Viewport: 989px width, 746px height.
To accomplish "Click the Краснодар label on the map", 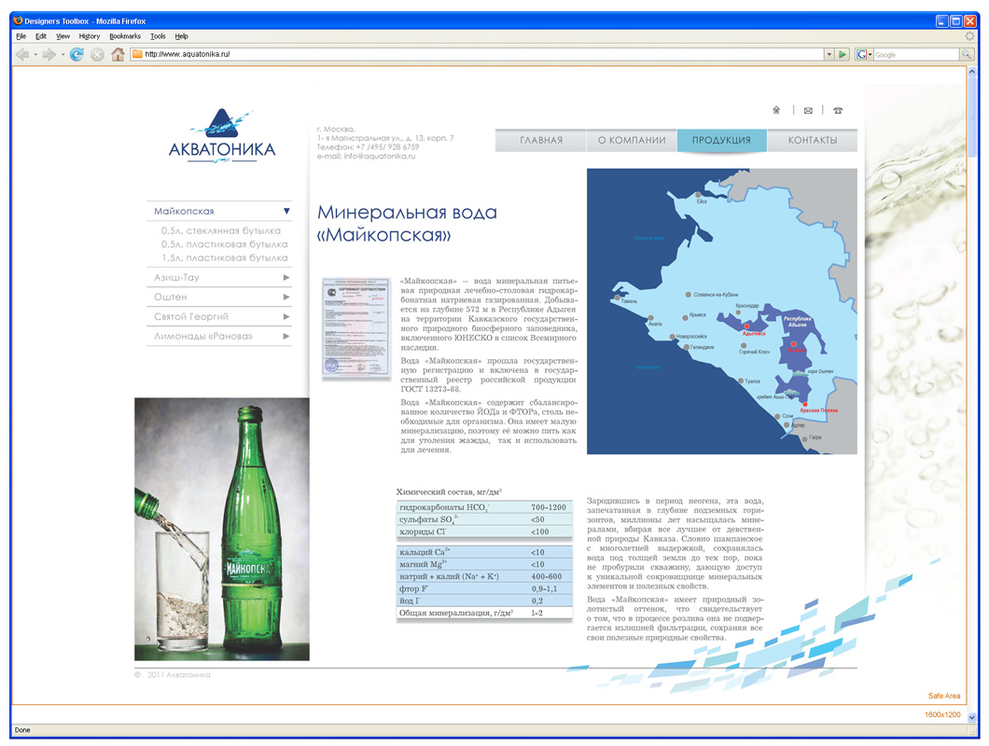I will [x=747, y=306].
